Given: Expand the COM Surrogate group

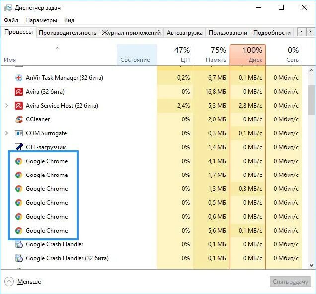Looking at the screenshot, I should coord(6,133).
